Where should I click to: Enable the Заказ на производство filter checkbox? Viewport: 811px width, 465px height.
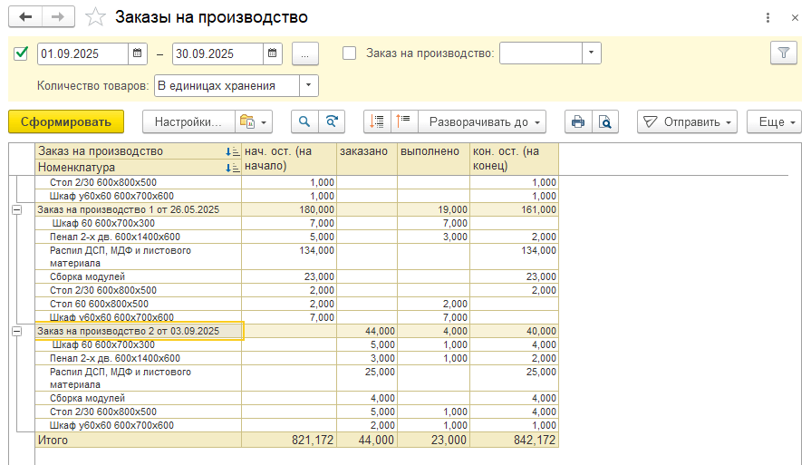point(350,53)
